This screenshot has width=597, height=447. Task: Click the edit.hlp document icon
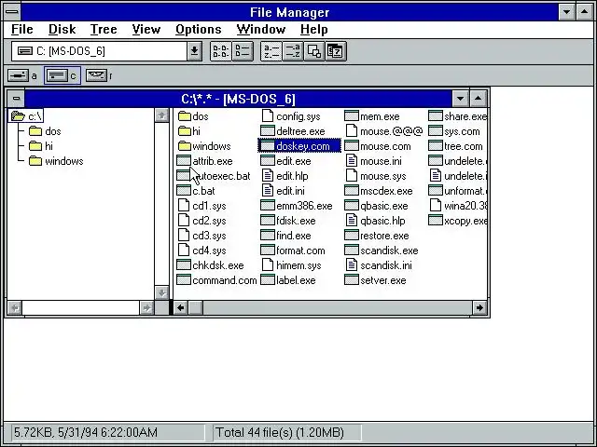coord(268,176)
